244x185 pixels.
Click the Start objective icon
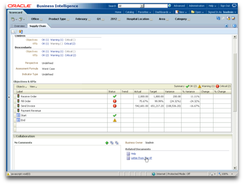(x=18, y=115)
